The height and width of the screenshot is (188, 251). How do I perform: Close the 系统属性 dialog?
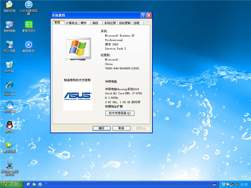149,15
